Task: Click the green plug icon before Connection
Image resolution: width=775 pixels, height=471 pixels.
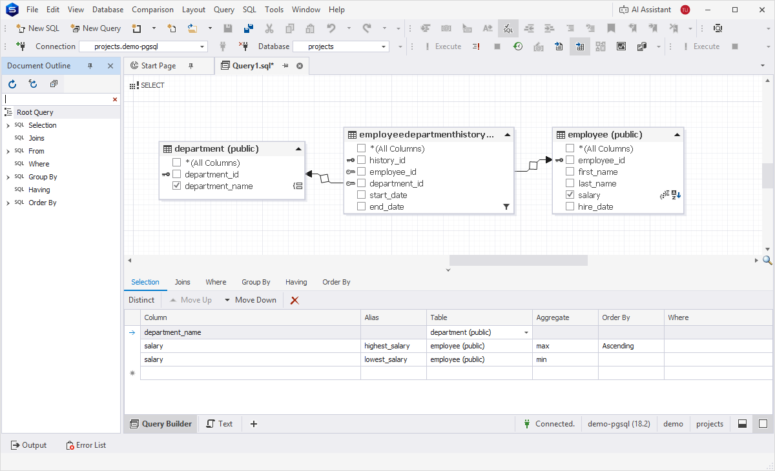Action: [x=21, y=46]
